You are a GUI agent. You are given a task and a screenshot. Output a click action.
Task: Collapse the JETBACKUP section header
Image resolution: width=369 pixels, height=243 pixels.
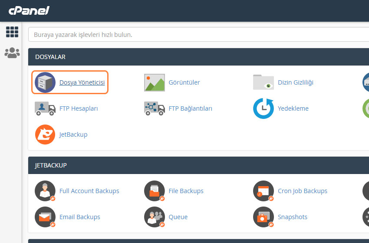(x=199, y=165)
